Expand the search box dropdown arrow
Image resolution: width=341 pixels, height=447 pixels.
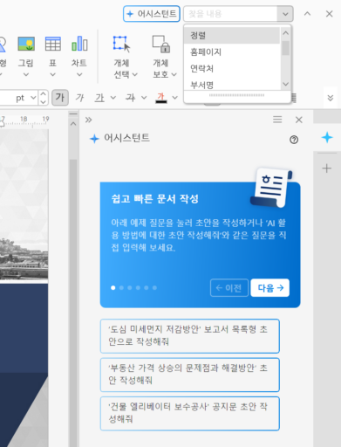point(285,14)
